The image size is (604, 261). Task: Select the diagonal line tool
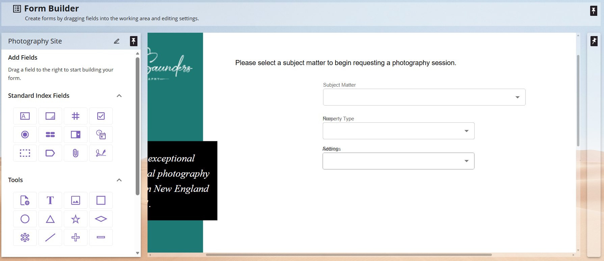tap(50, 237)
